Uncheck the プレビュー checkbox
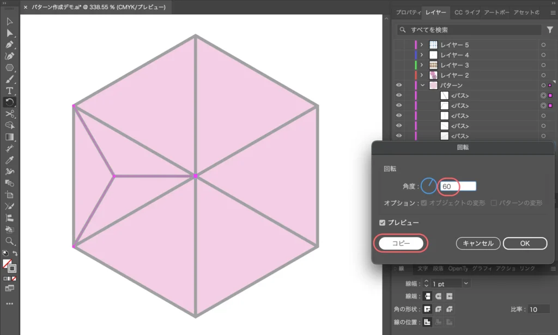 [382, 223]
